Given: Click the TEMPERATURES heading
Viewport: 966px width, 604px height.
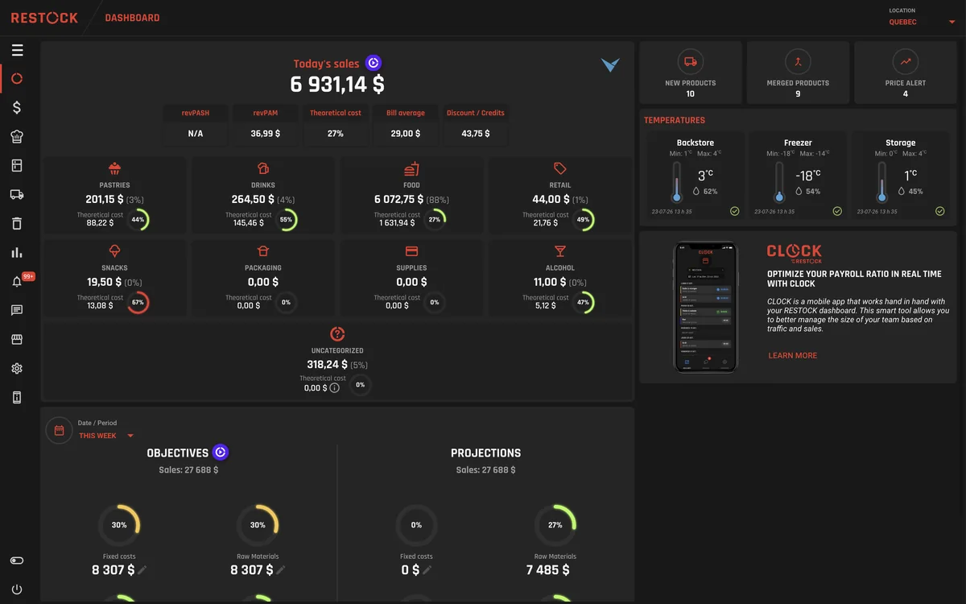Looking at the screenshot, I should pyautogui.click(x=675, y=120).
